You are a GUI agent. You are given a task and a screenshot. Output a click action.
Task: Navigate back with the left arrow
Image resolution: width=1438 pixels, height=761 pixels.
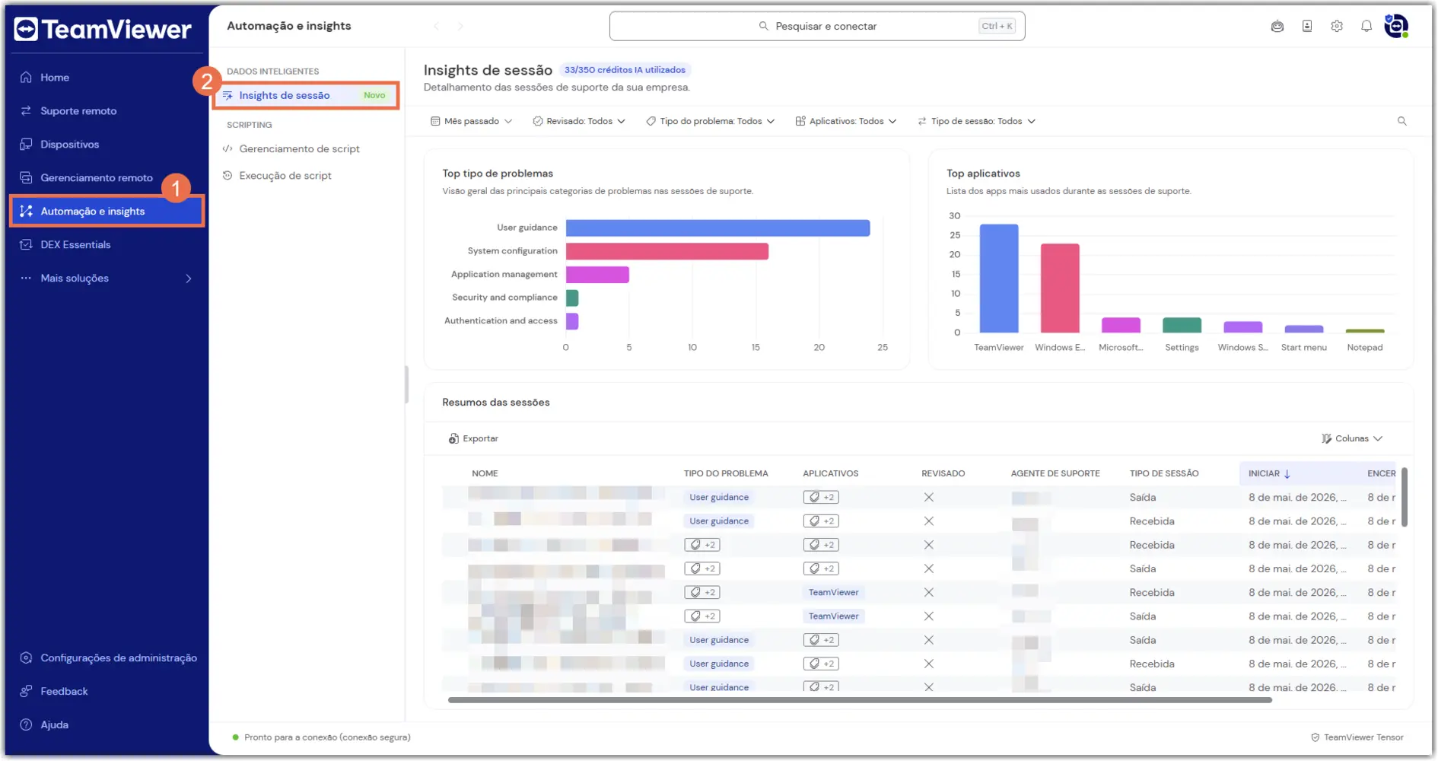coord(437,27)
